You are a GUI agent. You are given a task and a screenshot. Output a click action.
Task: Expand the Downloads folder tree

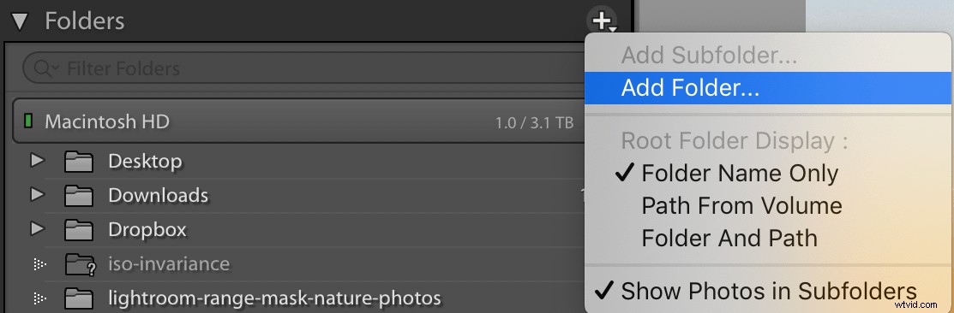coord(38,195)
